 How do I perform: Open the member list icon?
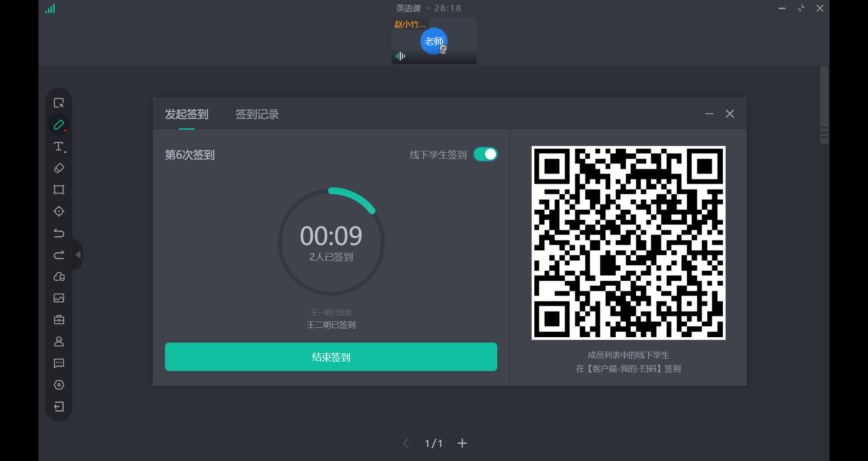click(x=59, y=342)
